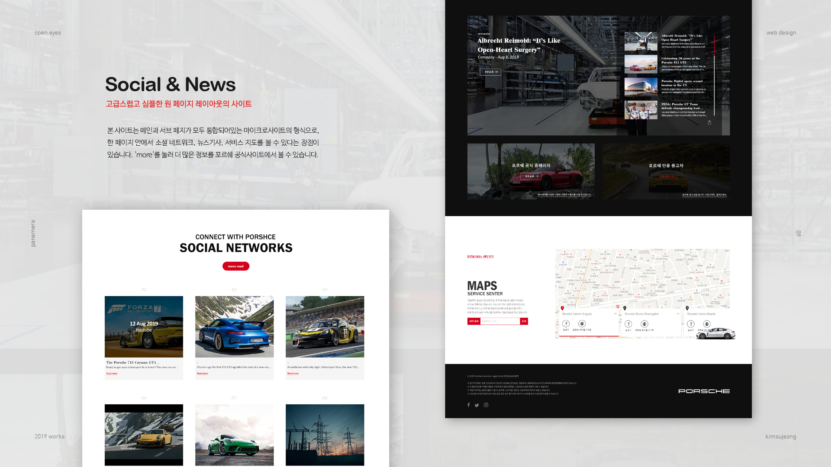Click the red 센터 검색 button
Viewport: 831px width, 467px height.
click(x=474, y=321)
